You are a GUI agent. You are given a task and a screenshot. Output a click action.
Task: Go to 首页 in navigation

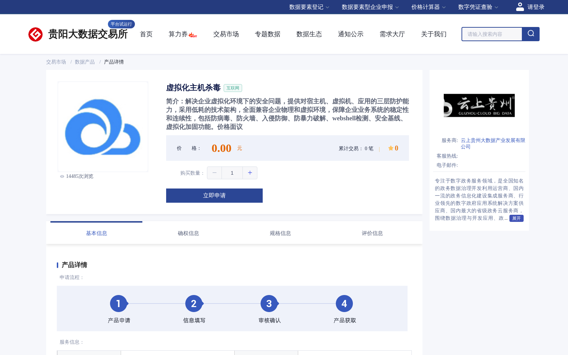[x=146, y=34]
